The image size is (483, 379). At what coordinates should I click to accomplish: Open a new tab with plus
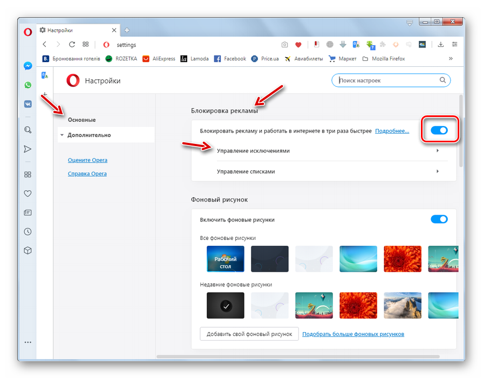click(x=127, y=30)
